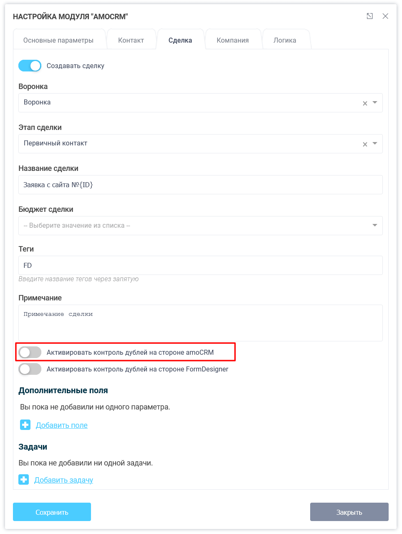This screenshot has width=402, height=534.
Task: Enable duplicate control on amoCRM side
Action: coord(30,352)
